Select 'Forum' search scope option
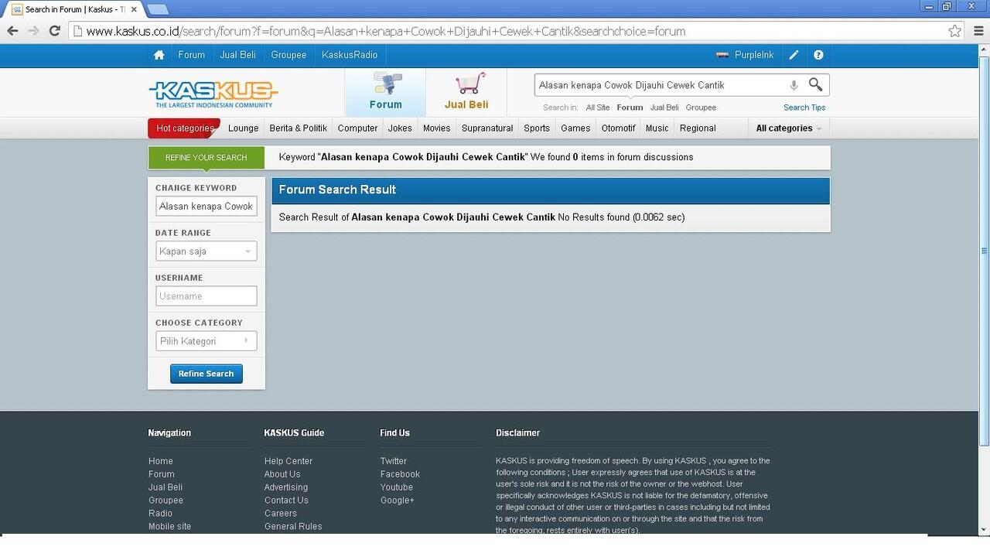Image resolution: width=990 pixels, height=557 pixels. [630, 108]
